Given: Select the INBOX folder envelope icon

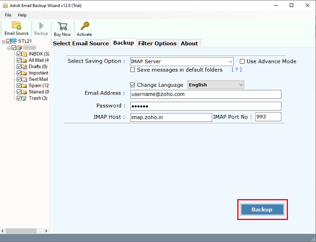Looking at the screenshot, I should tap(25, 54).
